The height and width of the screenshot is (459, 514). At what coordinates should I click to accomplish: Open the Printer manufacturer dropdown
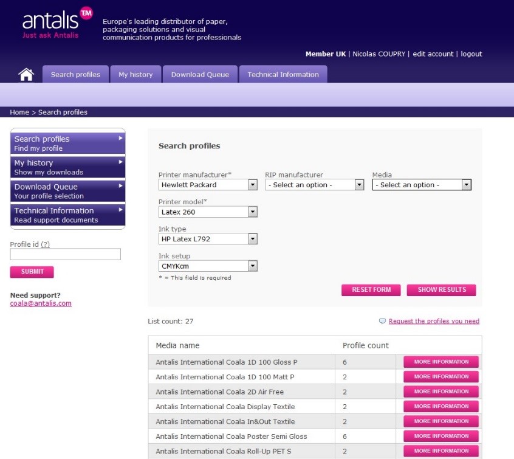pos(208,185)
